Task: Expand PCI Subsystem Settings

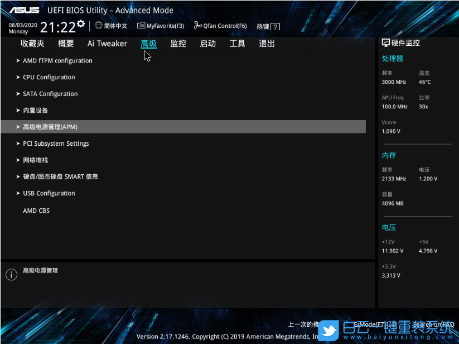Action: tap(56, 144)
